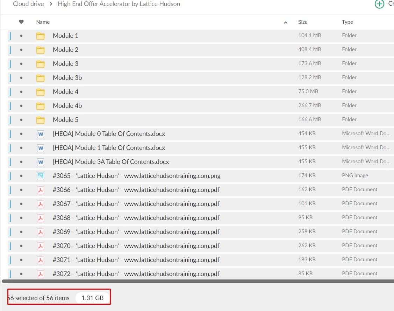
Task: Click the Module 1 folder icon
Action: coord(41,36)
